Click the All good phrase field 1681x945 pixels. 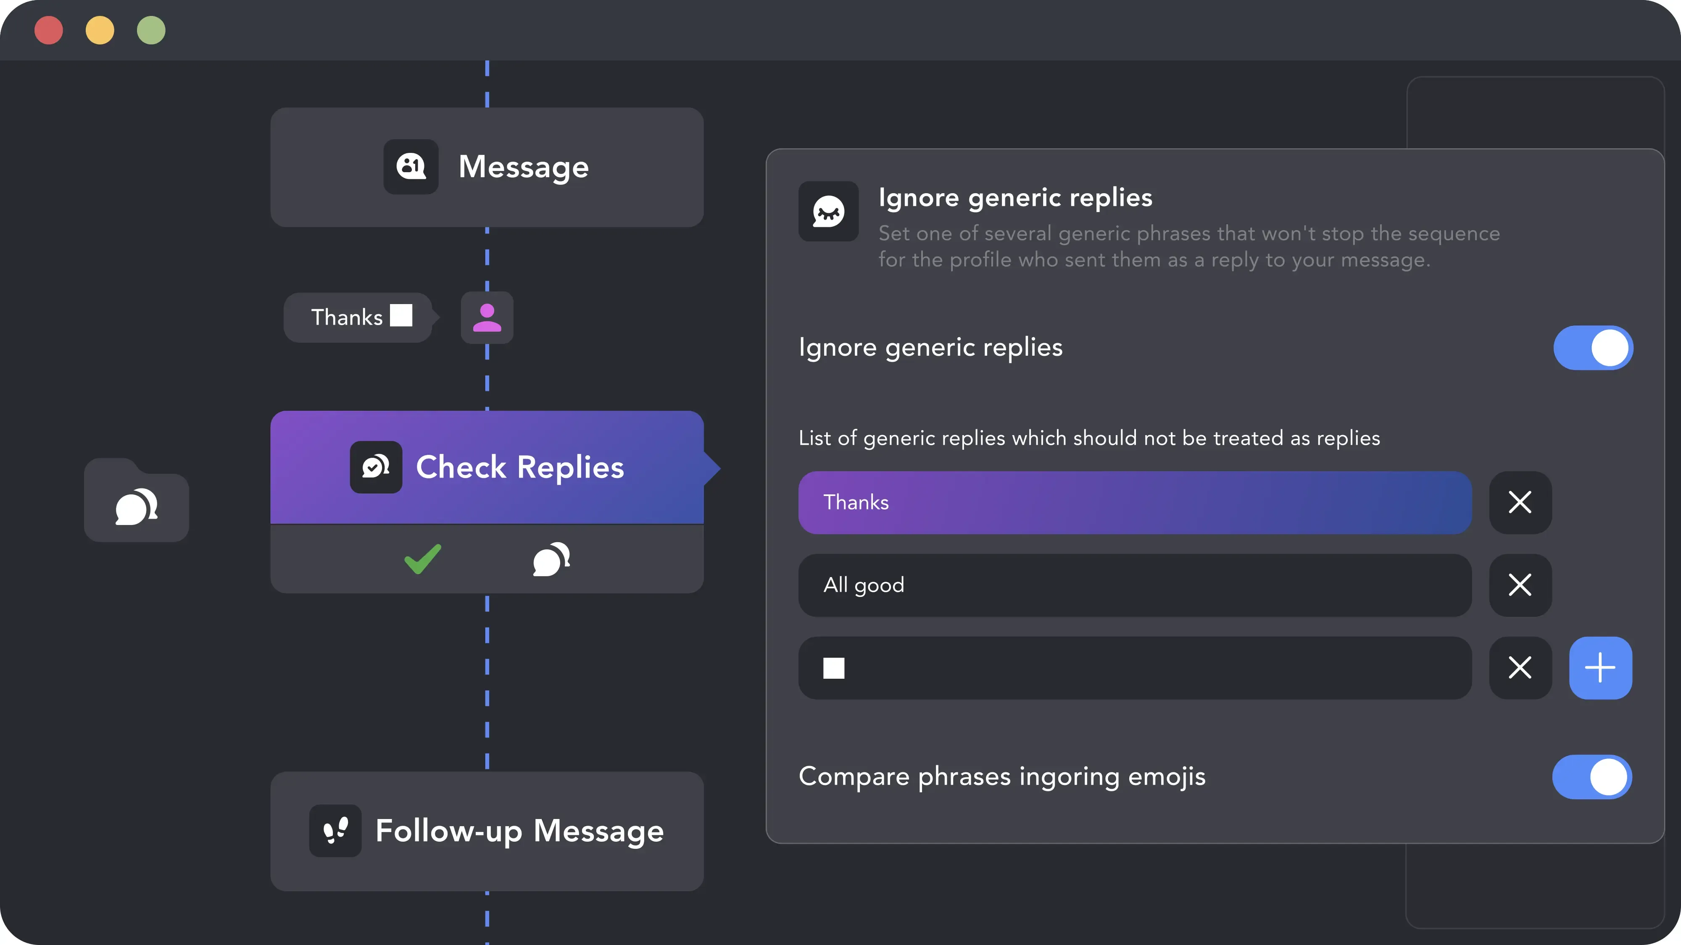click(x=1135, y=585)
